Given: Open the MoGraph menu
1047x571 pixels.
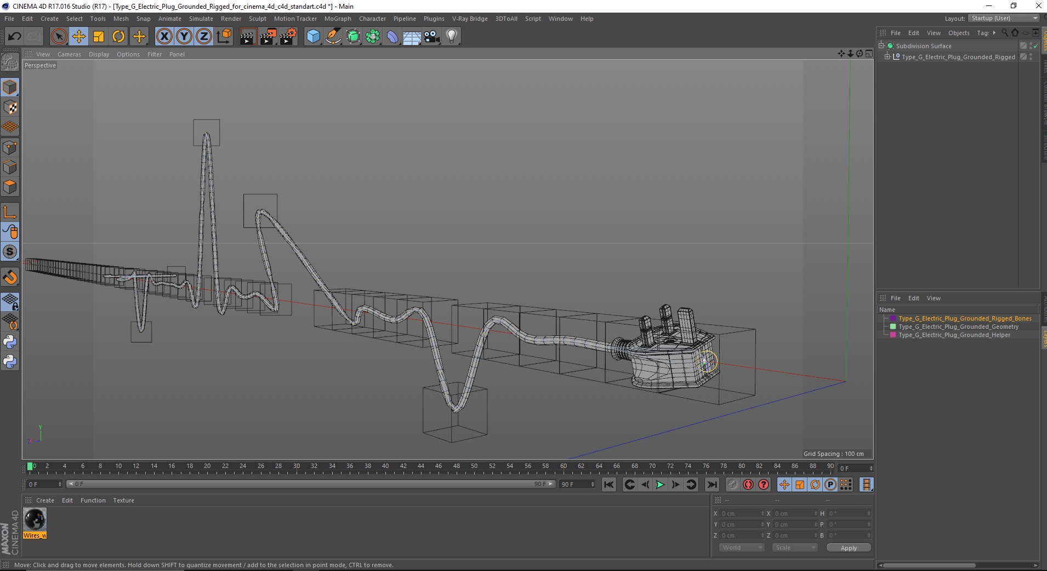Looking at the screenshot, I should (338, 19).
